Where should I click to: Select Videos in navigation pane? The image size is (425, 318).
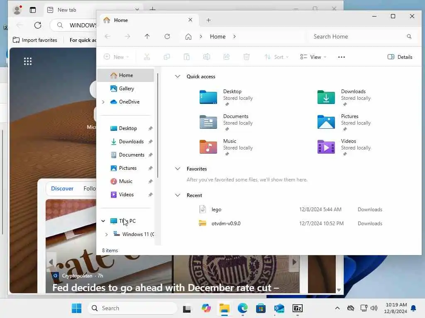point(126,195)
